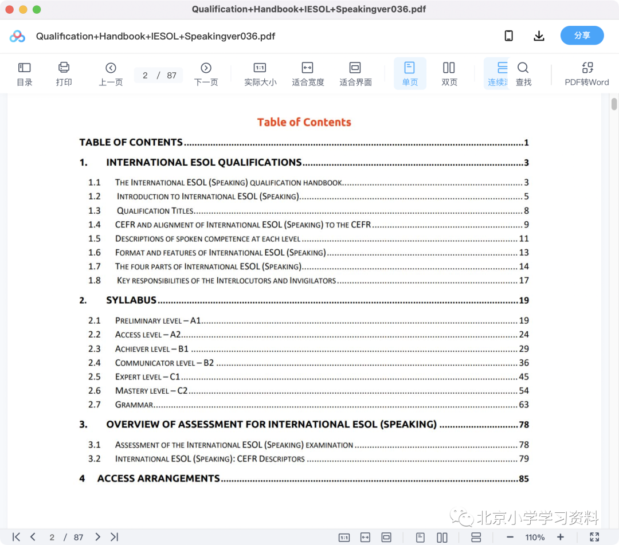The height and width of the screenshot is (545, 619).
Task: Open TOC entry 2.6 Mastery Level – C2
Action: [308, 390]
